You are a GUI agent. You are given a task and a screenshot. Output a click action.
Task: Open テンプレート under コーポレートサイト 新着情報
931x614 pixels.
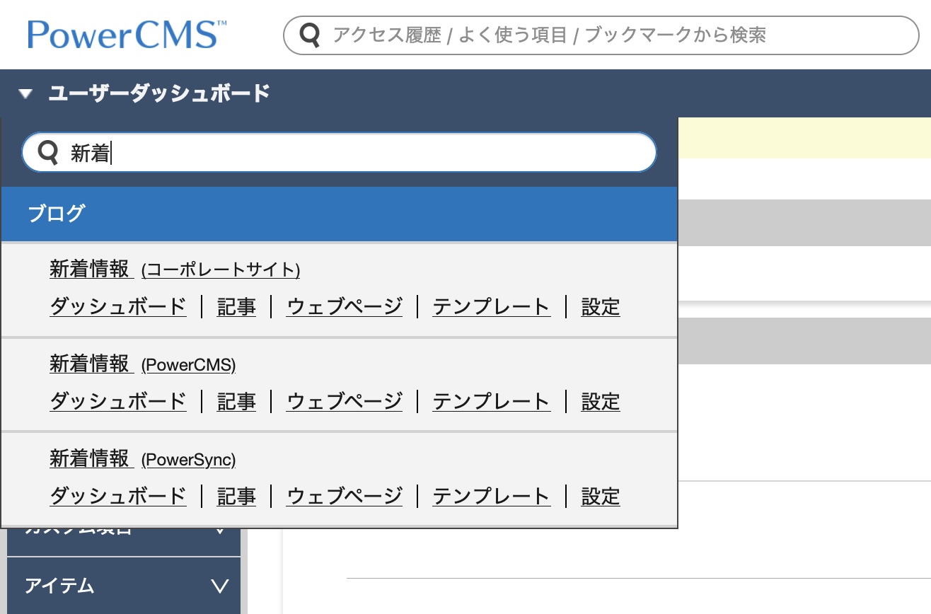point(492,307)
